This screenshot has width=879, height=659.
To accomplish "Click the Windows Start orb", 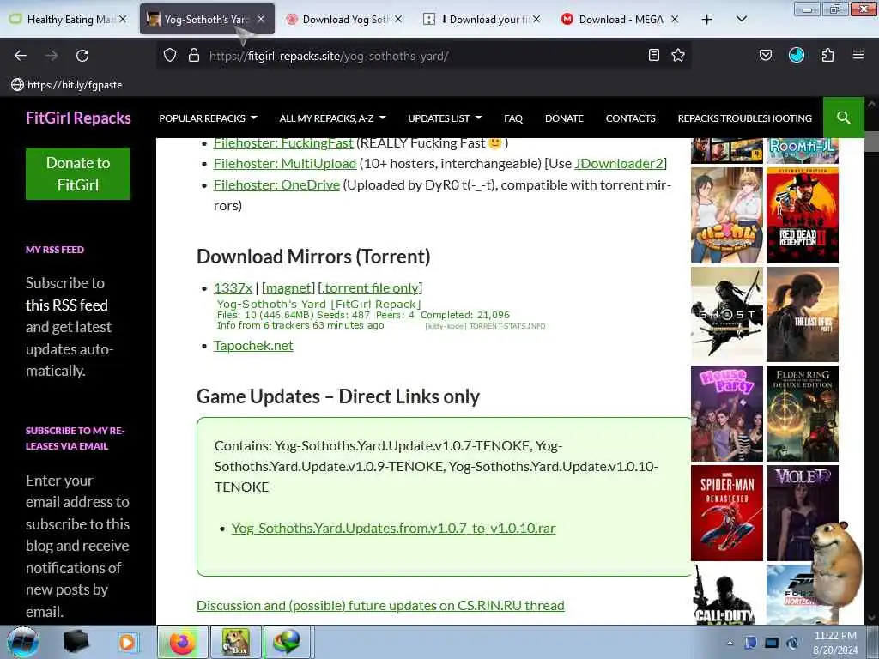I will 22,642.
